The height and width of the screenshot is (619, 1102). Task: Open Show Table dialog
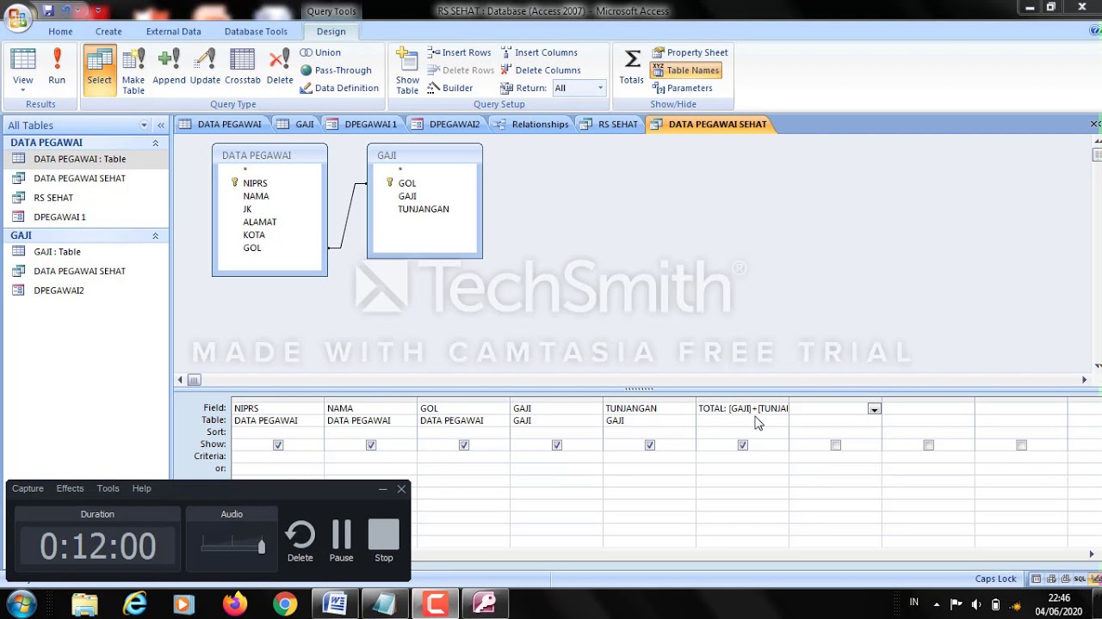coord(407,70)
